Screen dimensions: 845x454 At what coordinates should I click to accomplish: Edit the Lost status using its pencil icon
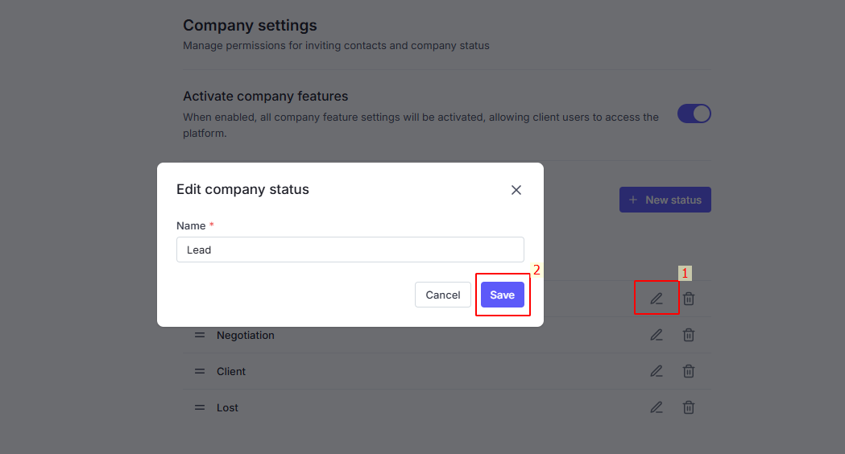click(657, 407)
